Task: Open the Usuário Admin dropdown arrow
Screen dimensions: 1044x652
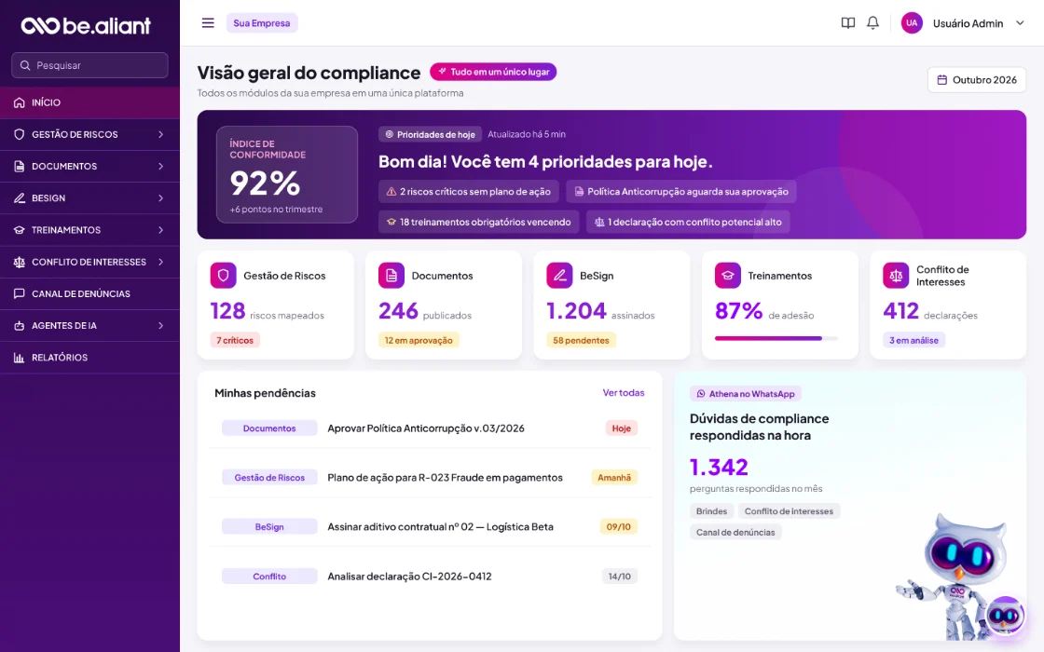Action: click(1020, 23)
